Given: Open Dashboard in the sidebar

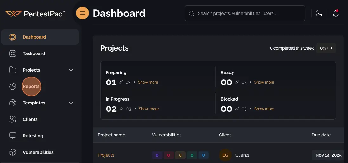Looking at the screenshot, I should (40, 37).
